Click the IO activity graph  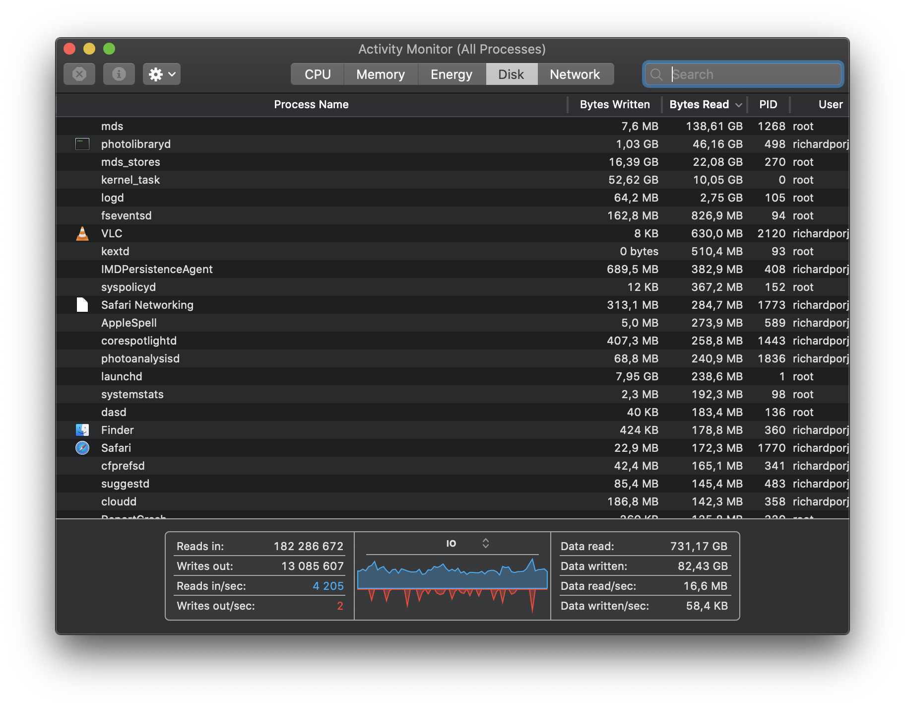click(x=452, y=585)
